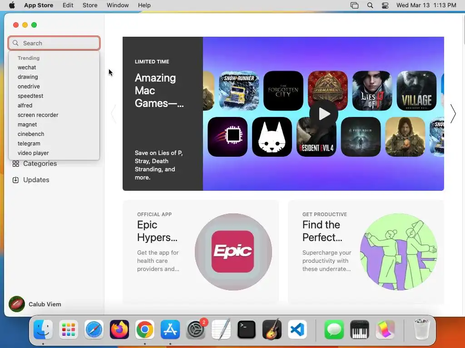
Task: Open System Settings from the Dock
Action: (x=196, y=329)
